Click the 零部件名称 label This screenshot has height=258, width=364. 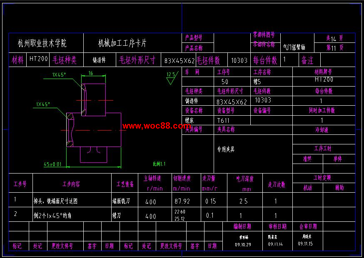pos(264,44)
